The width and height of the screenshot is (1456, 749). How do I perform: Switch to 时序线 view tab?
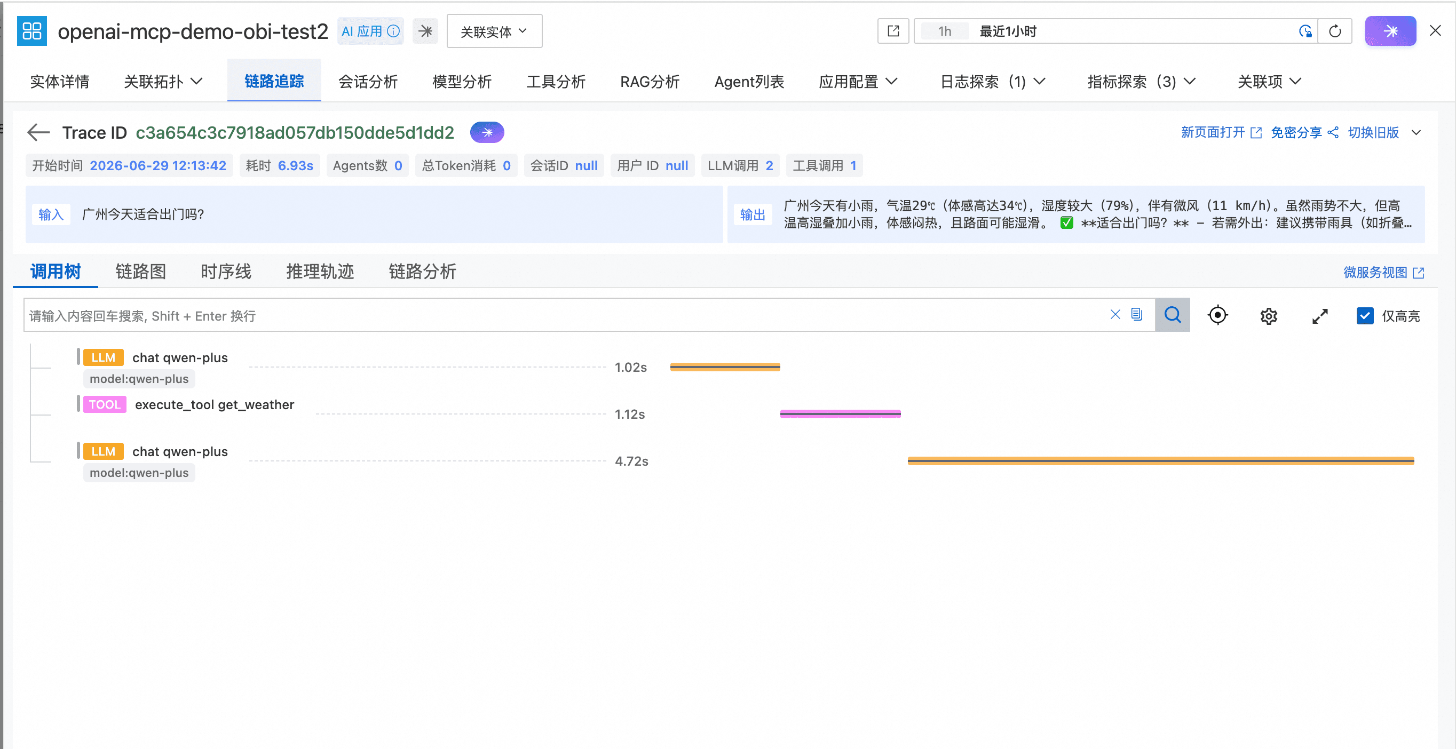[x=226, y=271]
